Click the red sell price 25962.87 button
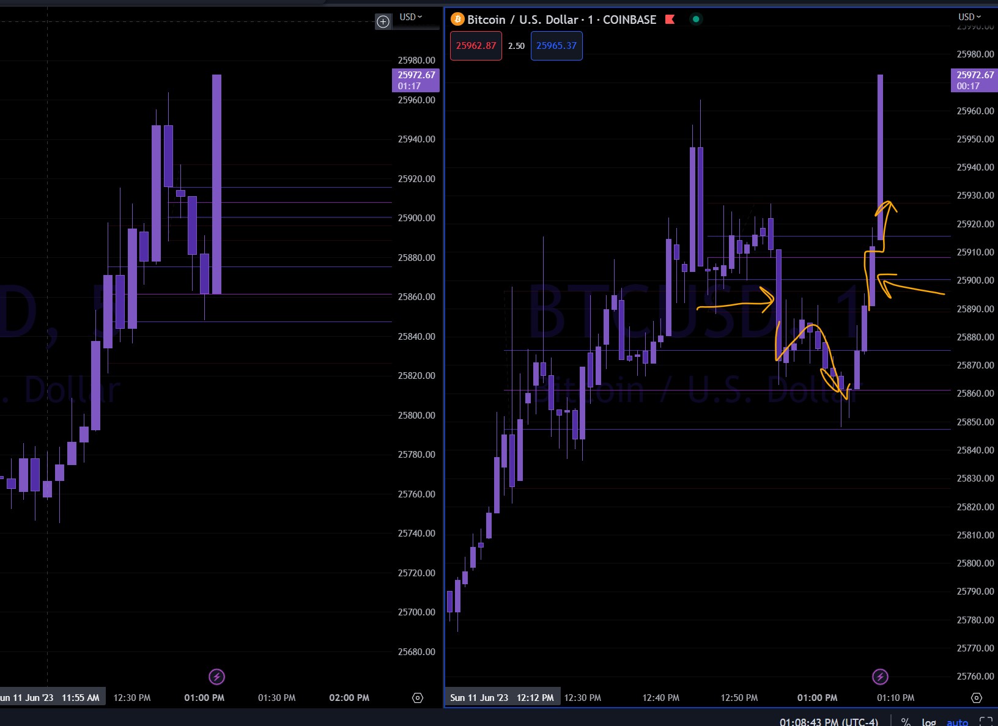Viewport: 998px width, 726px height. pos(476,46)
